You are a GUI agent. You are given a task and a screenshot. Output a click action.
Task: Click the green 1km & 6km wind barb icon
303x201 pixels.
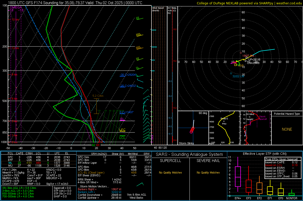140,184
